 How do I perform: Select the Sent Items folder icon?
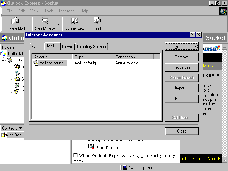click(17, 79)
